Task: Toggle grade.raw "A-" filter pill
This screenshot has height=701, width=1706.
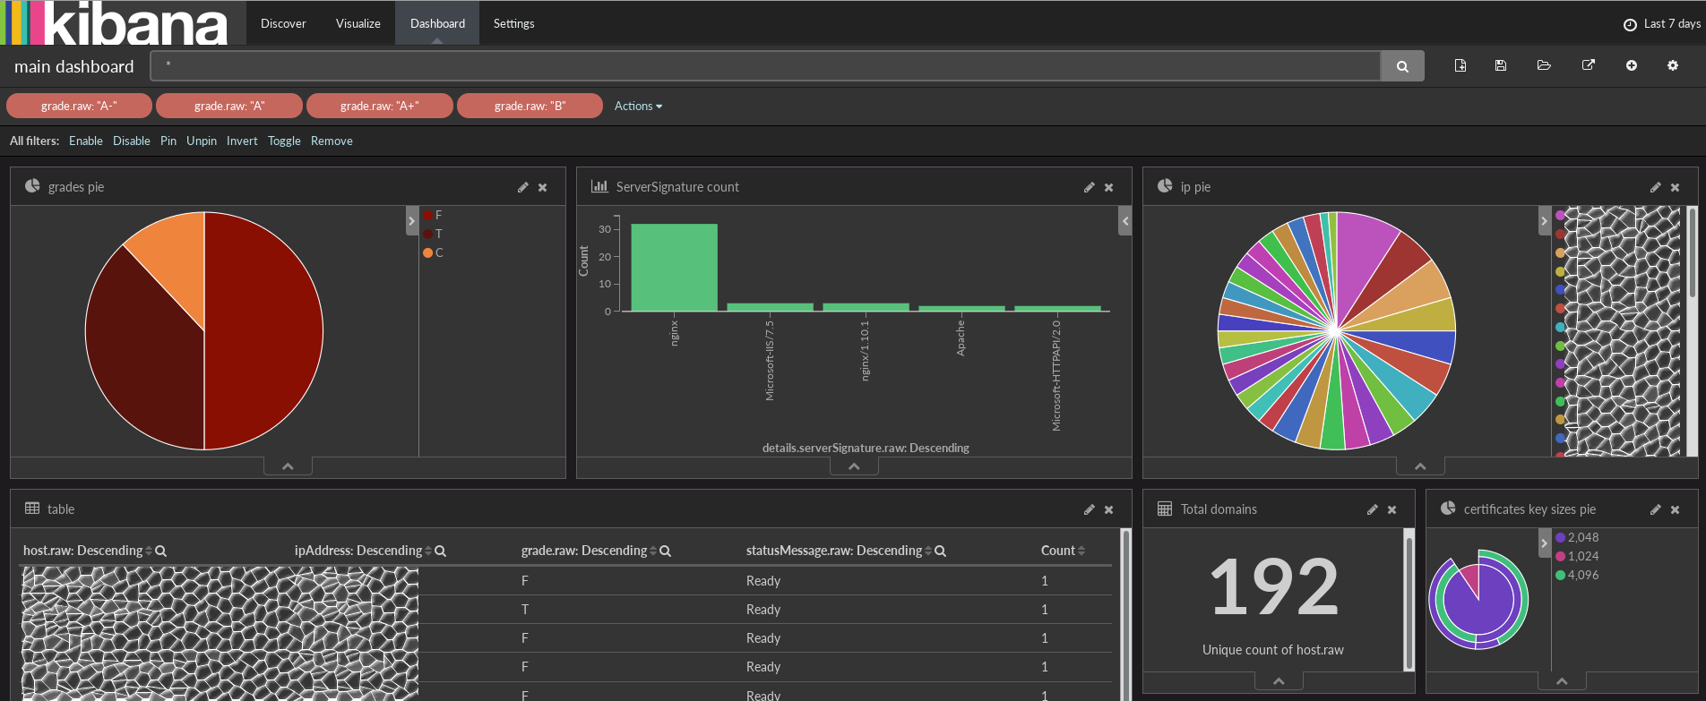Action: 79,106
